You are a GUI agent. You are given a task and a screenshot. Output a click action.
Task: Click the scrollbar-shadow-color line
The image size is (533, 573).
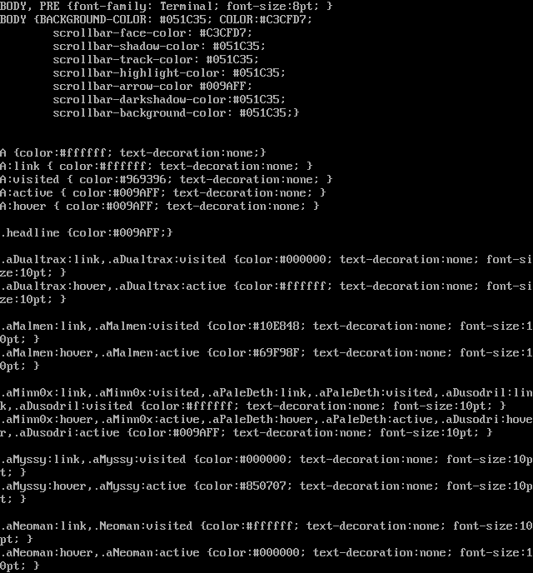pos(159,46)
